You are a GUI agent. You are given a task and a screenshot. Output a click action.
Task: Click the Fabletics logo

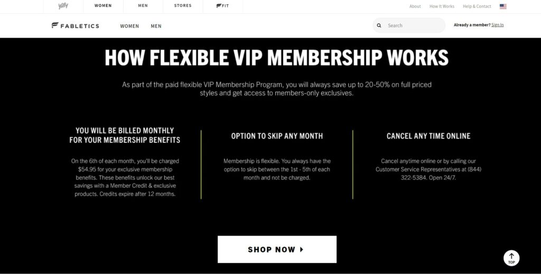coord(75,25)
